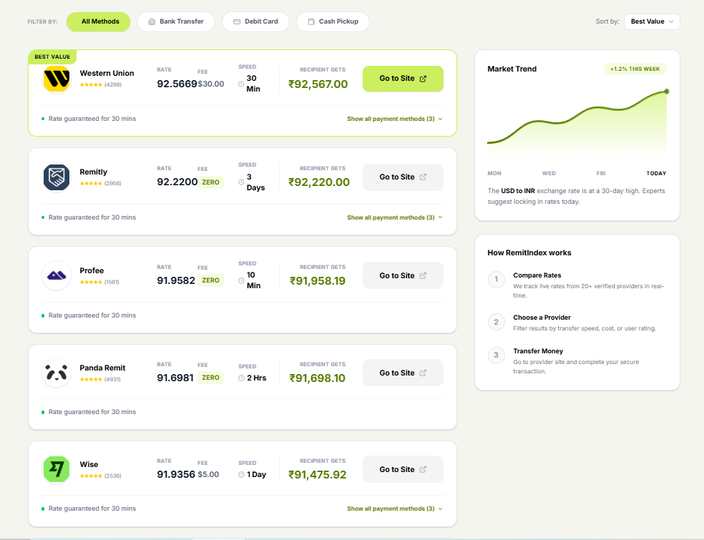Click Go to Site for Remitly
704x540 pixels.
click(403, 177)
